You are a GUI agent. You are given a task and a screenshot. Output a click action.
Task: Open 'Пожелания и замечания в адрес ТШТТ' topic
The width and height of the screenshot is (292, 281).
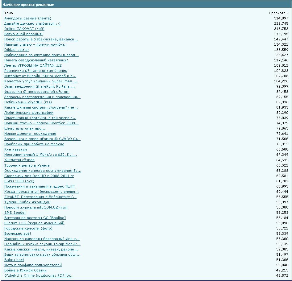point(40,186)
